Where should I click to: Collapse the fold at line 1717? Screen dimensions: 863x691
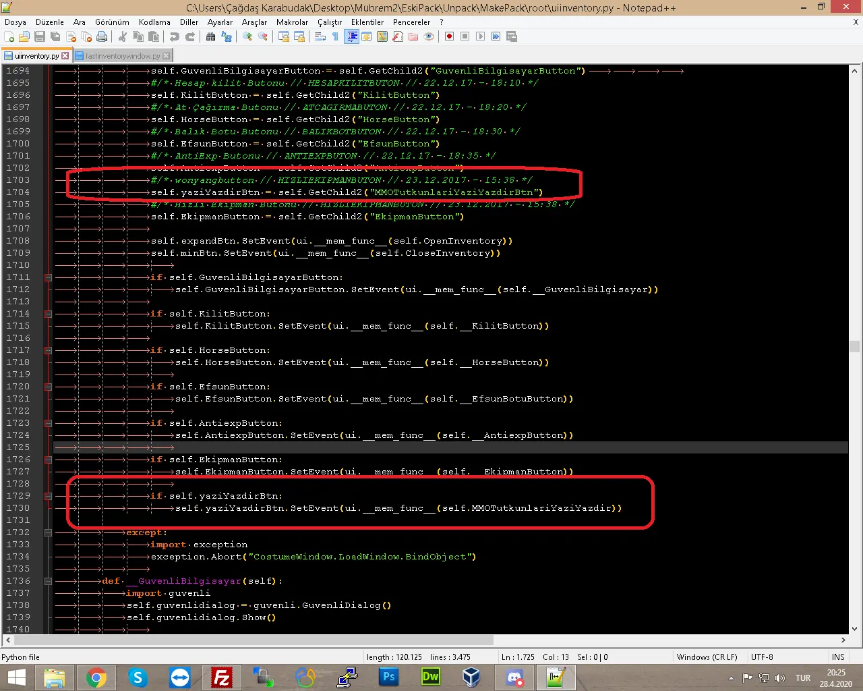(x=49, y=350)
